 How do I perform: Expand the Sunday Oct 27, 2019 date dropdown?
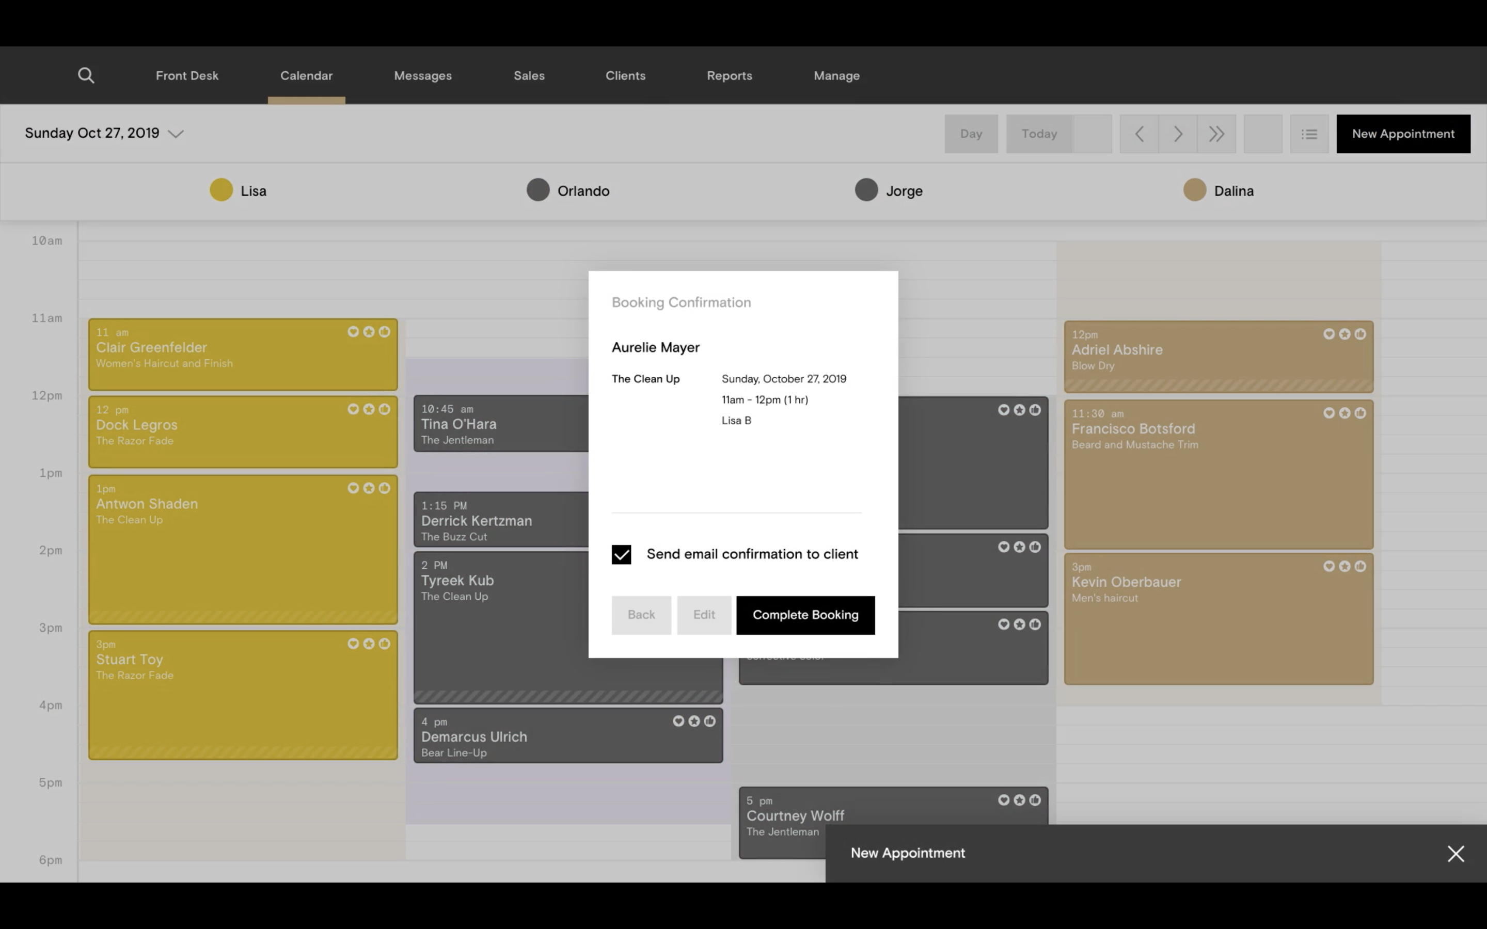[x=176, y=134]
